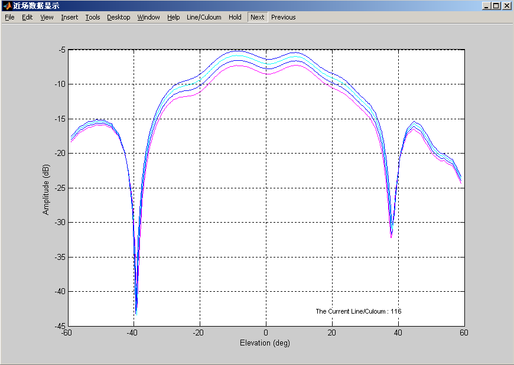Click the 0 tick label on x-axis
The width and height of the screenshot is (514, 365).
pos(266,333)
